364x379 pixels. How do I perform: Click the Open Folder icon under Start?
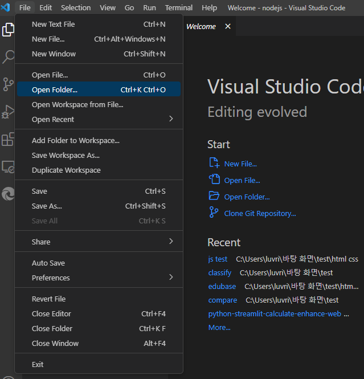pyautogui.click(x=214, y=196)
